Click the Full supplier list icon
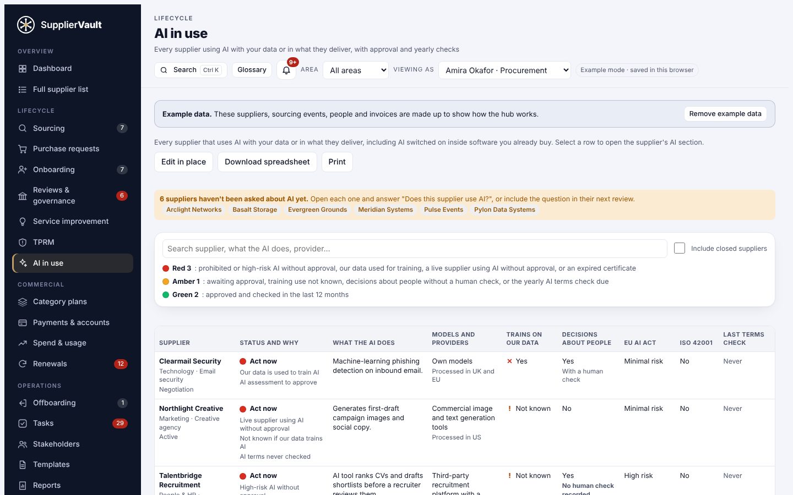Image resolution: width=793 pixels, height=495 pixels. point(23,90)
